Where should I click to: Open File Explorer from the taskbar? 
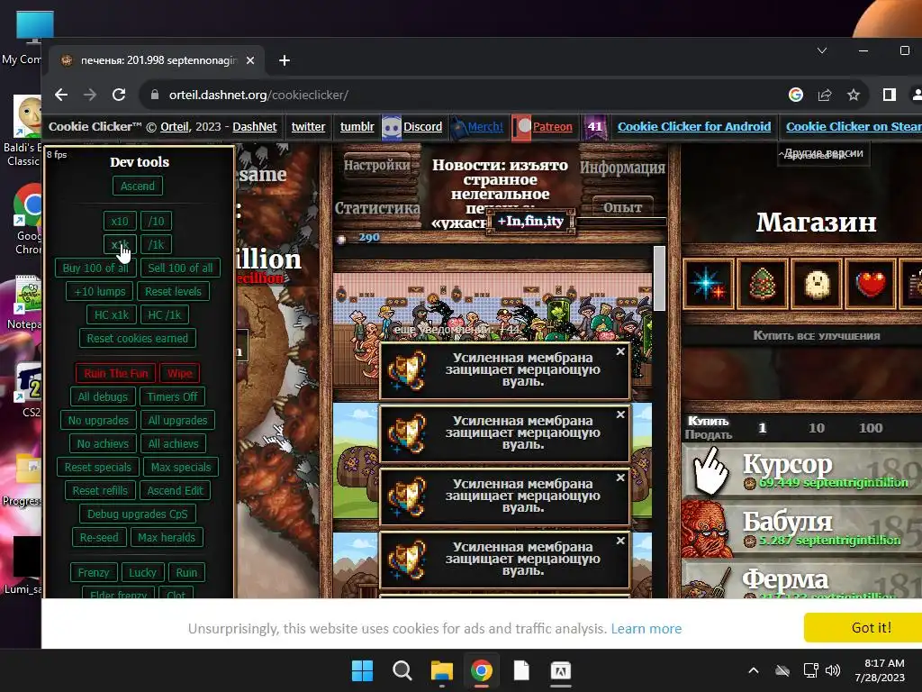point(441,670)
